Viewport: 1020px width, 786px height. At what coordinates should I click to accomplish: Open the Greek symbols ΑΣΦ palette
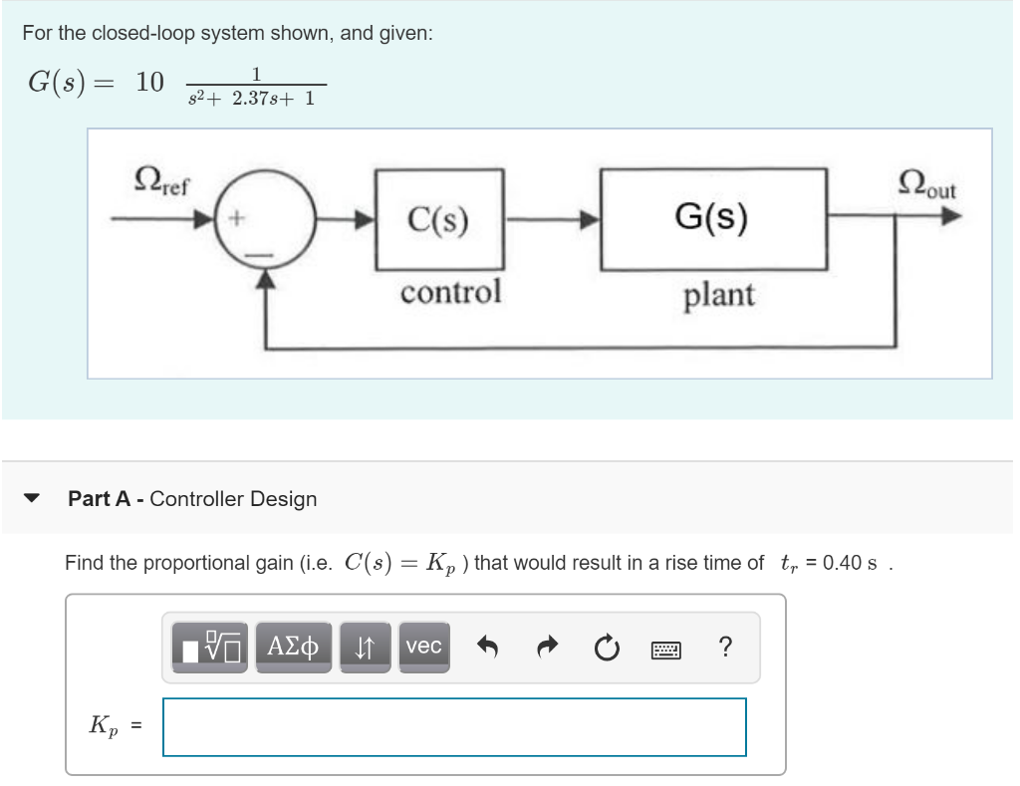tap(294, 648)
